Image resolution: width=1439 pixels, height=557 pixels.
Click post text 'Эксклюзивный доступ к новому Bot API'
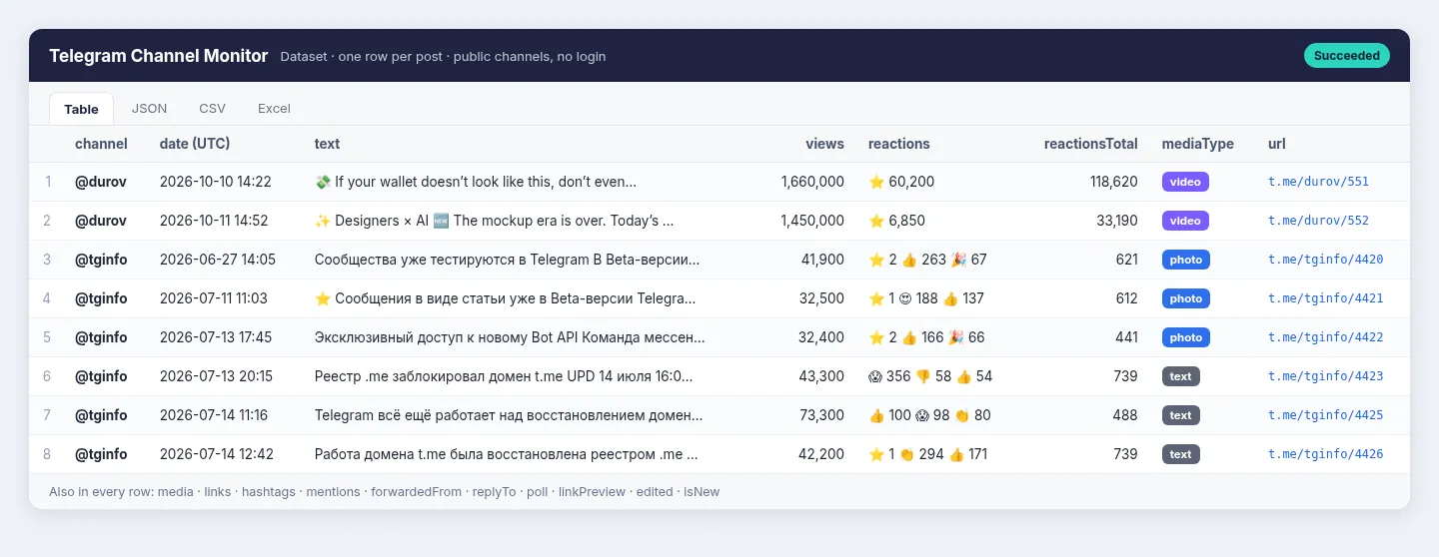point(510,337)
